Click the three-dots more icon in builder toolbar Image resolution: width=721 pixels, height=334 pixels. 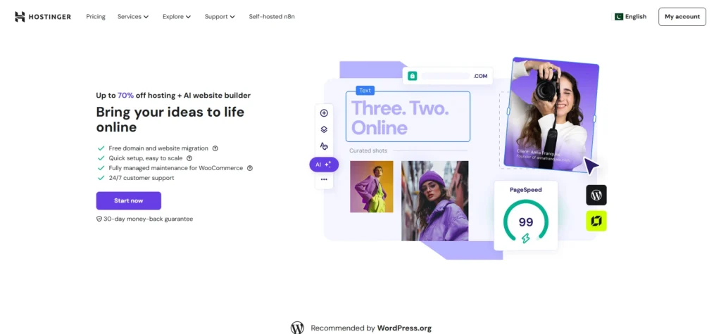click(324, 179)
